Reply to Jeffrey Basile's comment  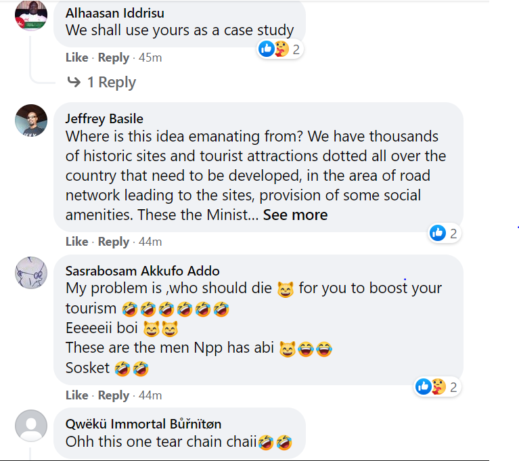point(113,242)
